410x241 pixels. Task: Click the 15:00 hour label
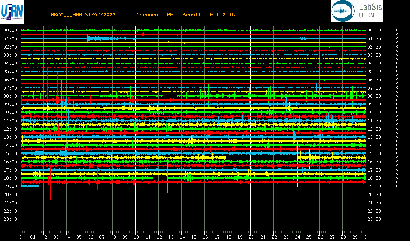(10, 153)
